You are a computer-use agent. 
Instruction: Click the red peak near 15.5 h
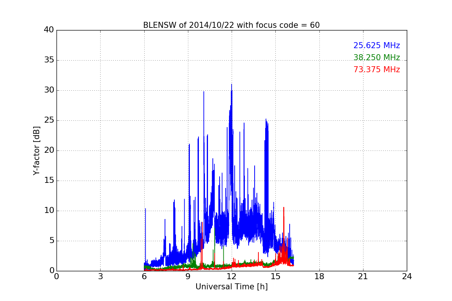[284, 208]
